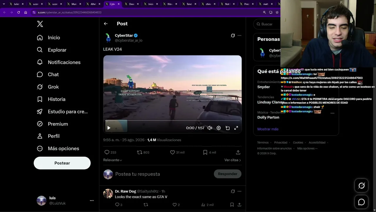
Task: Open Dr. Raw Dog's avatar
Action: point(108,193)
